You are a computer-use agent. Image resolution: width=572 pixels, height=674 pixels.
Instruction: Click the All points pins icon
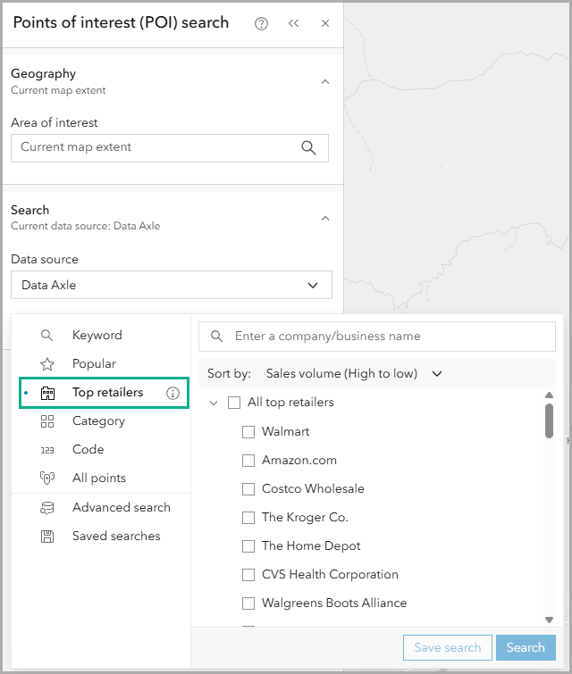pos(47,478)
